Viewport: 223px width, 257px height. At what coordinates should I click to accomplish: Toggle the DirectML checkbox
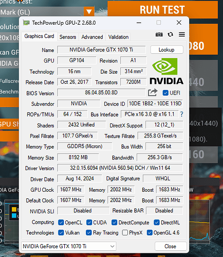tap(157, 223)
